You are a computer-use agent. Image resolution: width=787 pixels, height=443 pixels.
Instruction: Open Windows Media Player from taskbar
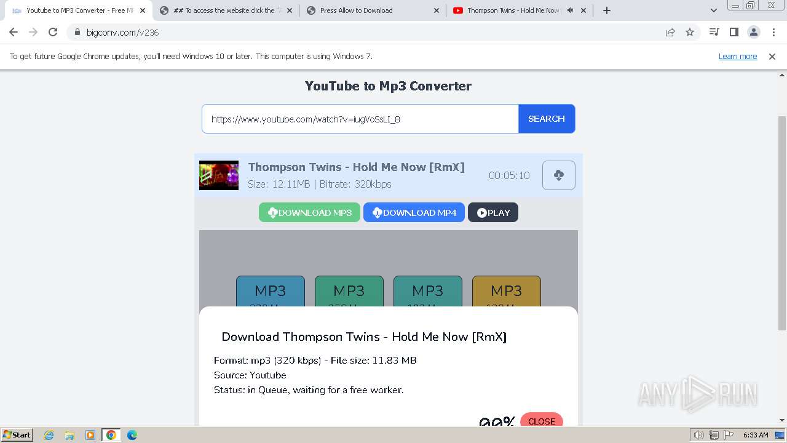coord(90,435)
